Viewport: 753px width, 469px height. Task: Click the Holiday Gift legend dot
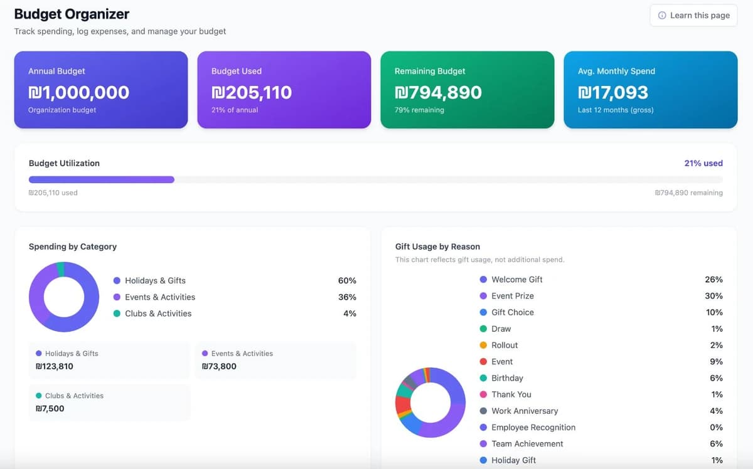[x=483, y=460]
